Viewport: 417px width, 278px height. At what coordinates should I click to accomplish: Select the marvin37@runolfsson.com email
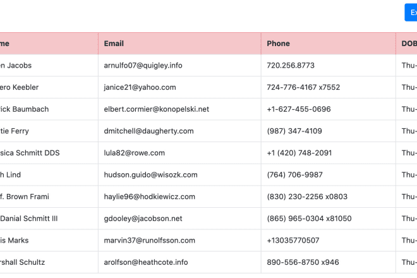[149, 240]
